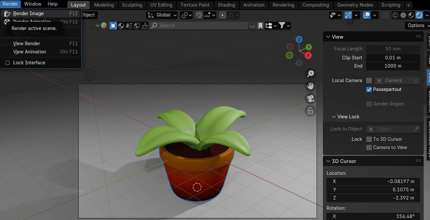Enable Lock Camera to View checkbox

click(x=369, y=147)
